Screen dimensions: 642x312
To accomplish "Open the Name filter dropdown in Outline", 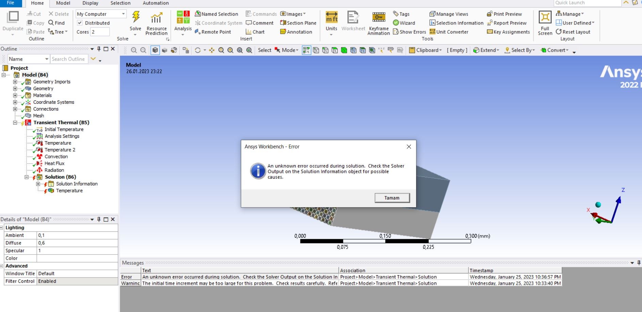I will click(x=29, y=59).
